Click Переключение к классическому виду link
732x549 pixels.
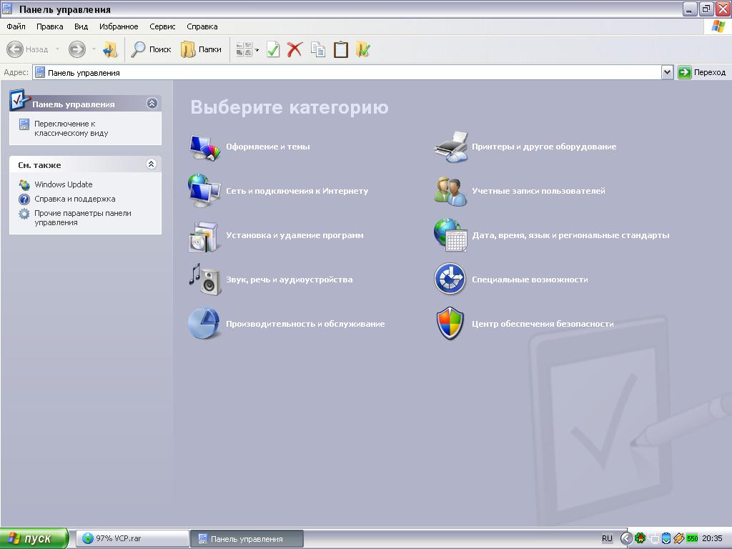coord(71,129)
